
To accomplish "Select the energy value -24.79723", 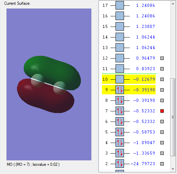I will (143, 164).
